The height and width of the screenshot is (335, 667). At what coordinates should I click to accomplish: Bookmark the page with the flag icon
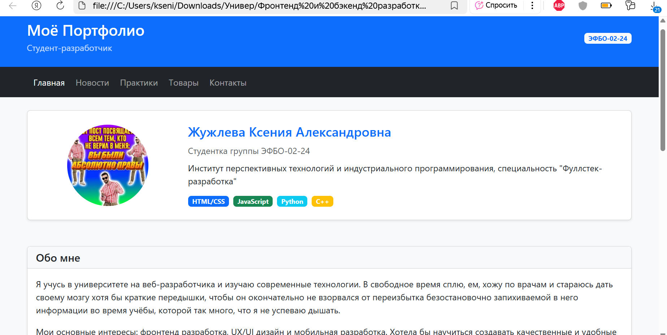tap(454, 6)
